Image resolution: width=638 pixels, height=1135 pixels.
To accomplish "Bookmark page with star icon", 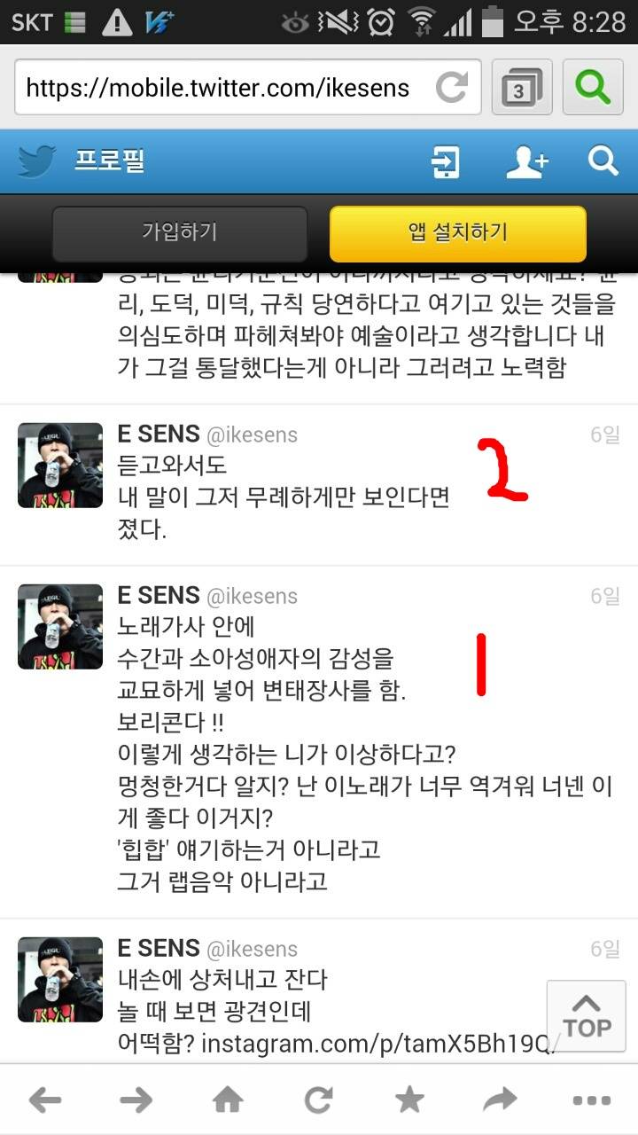I will tap(408, 1100).
